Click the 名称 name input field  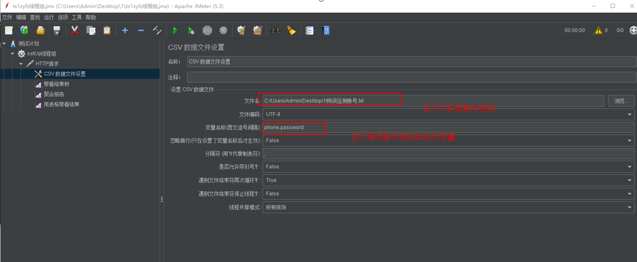point(412,62)
